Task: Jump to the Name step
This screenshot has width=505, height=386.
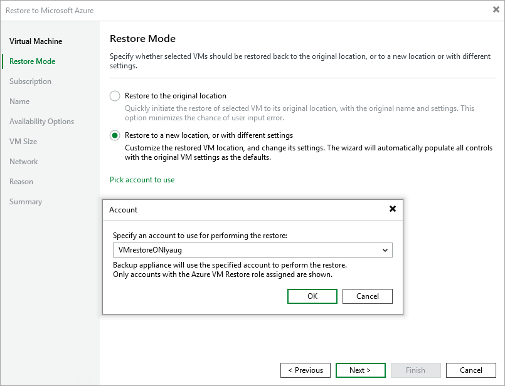Action: 19,101
